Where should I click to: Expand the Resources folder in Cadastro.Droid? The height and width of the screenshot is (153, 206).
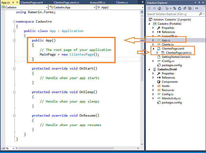153,90
